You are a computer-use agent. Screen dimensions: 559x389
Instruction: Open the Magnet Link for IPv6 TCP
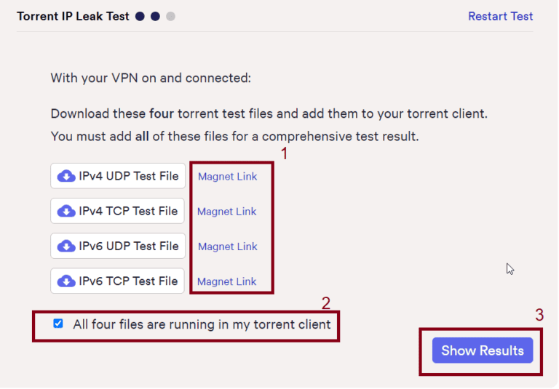point(227,281)
